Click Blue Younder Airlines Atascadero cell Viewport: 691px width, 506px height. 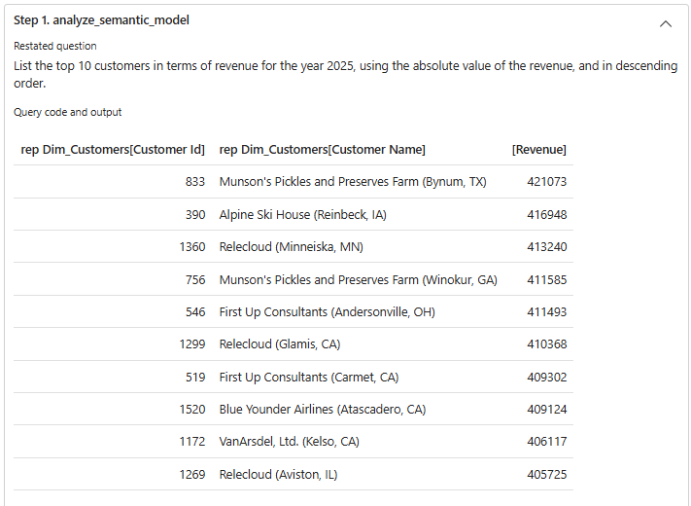click(x=323, y=410)
